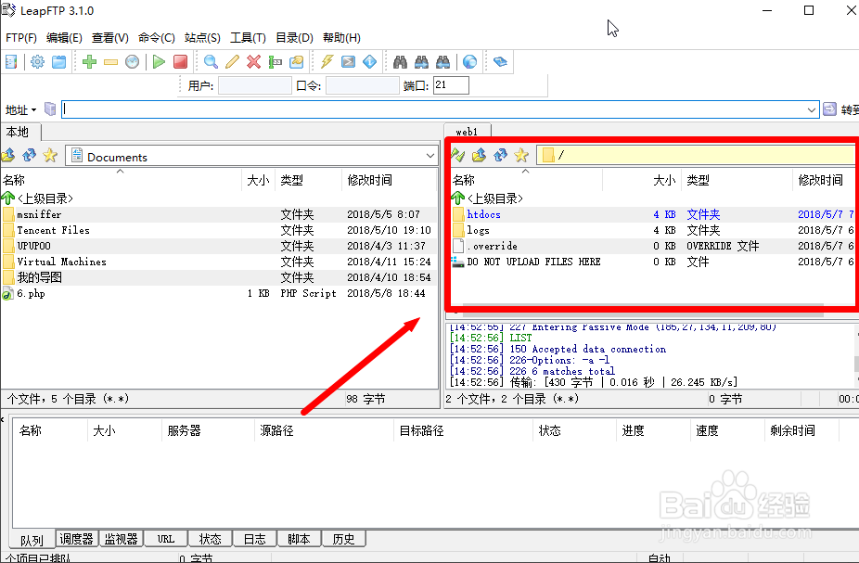Screen dimensions: 859x563
Task: Refresh the local Documents pane
Action: click(29, 156)
